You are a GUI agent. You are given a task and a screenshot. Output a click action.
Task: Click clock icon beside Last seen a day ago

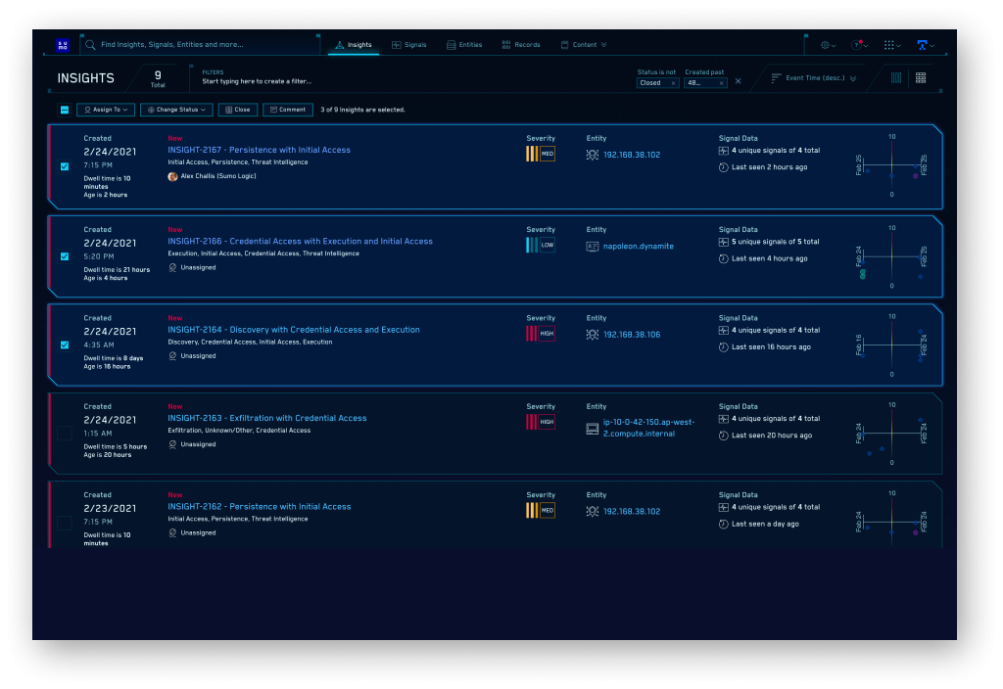(724, 525)
